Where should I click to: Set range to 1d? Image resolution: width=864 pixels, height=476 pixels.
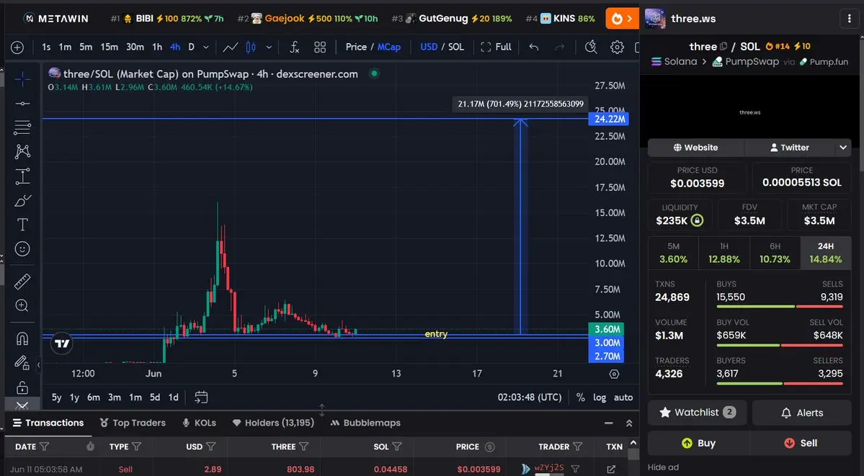click(173, 398)
